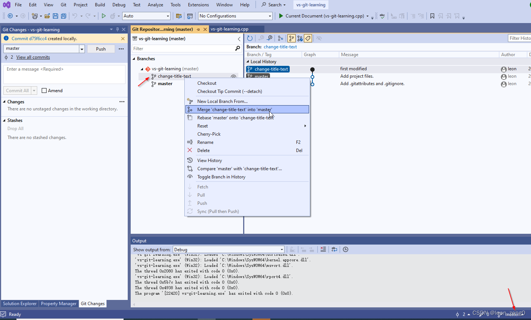Click the Refresh icon in Git Repository

250,38
